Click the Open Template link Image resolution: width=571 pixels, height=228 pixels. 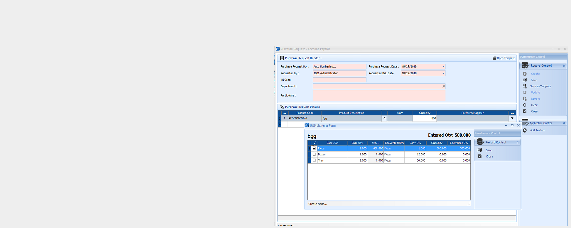[x=506, y=58]
